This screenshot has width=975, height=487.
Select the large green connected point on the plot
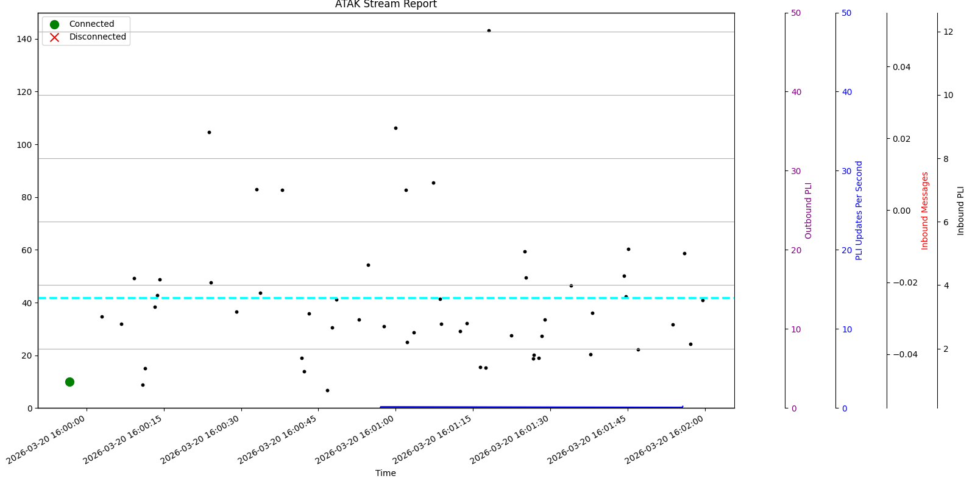click(x=69, y=382)
